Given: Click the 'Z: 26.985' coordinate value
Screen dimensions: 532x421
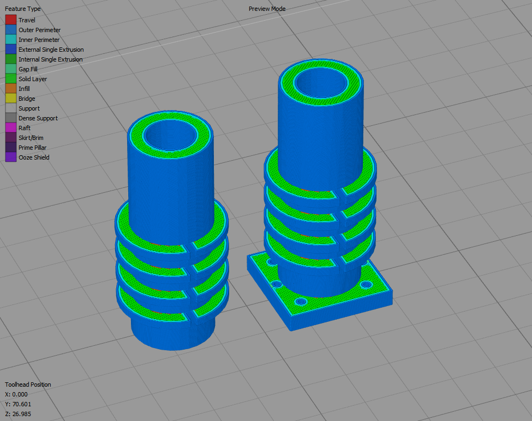Looking at the screenshot, I should coord(18,414).
